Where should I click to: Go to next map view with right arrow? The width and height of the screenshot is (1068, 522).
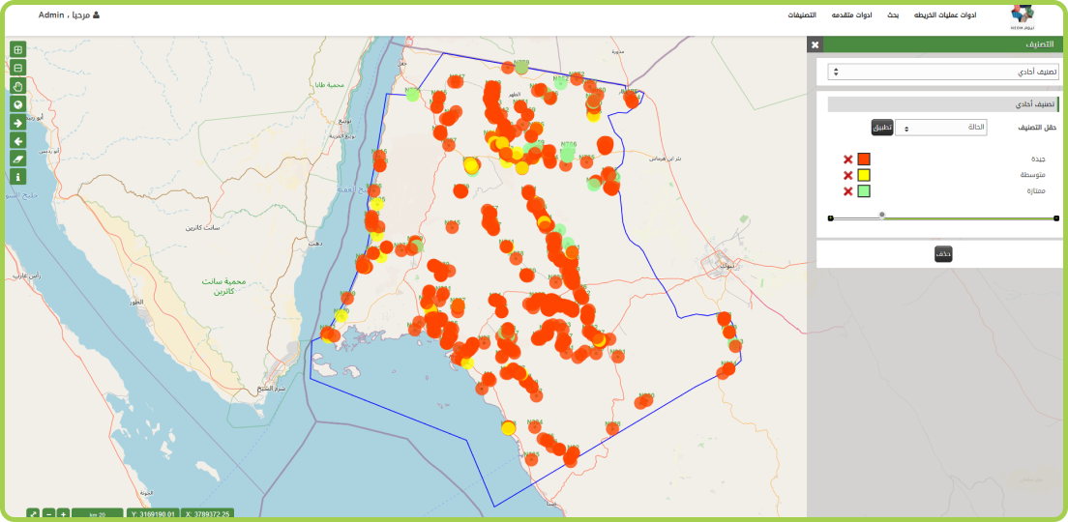(x=17, y=123)
